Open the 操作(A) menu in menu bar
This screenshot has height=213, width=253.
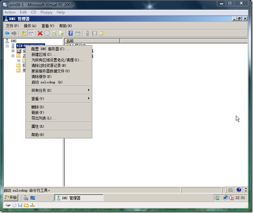pos(30,26)
